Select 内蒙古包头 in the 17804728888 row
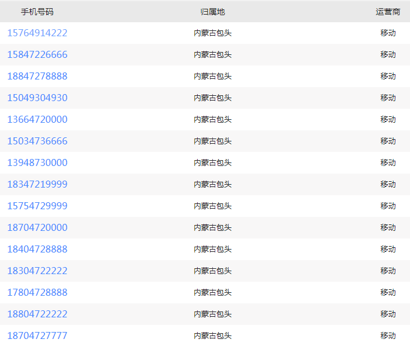Viewport: 410px width, 346px height. (212, 292)
